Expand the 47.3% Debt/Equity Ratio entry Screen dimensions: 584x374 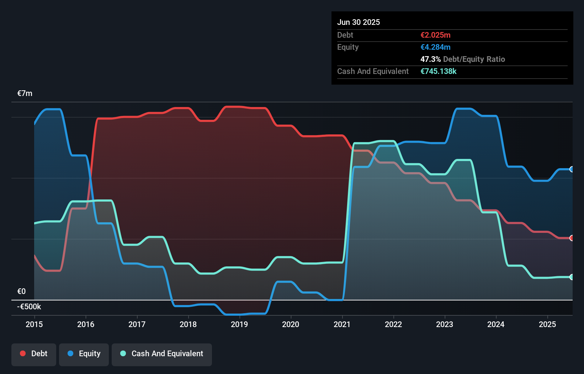click(x=463, y=59)
